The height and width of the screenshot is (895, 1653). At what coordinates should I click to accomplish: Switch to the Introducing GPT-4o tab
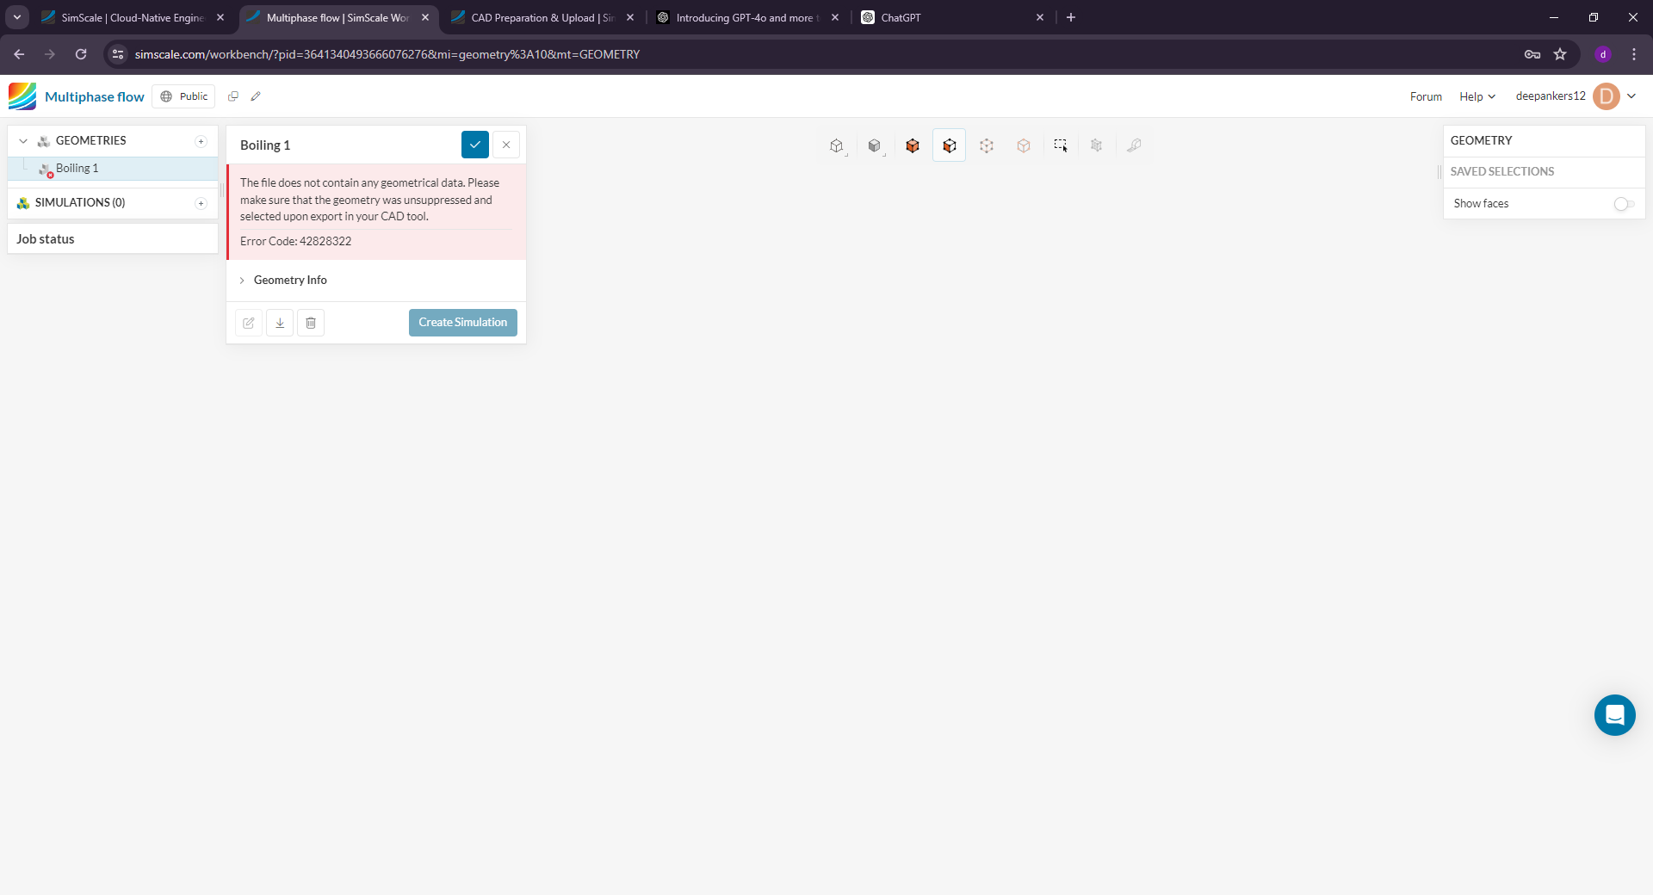point(747,17)
